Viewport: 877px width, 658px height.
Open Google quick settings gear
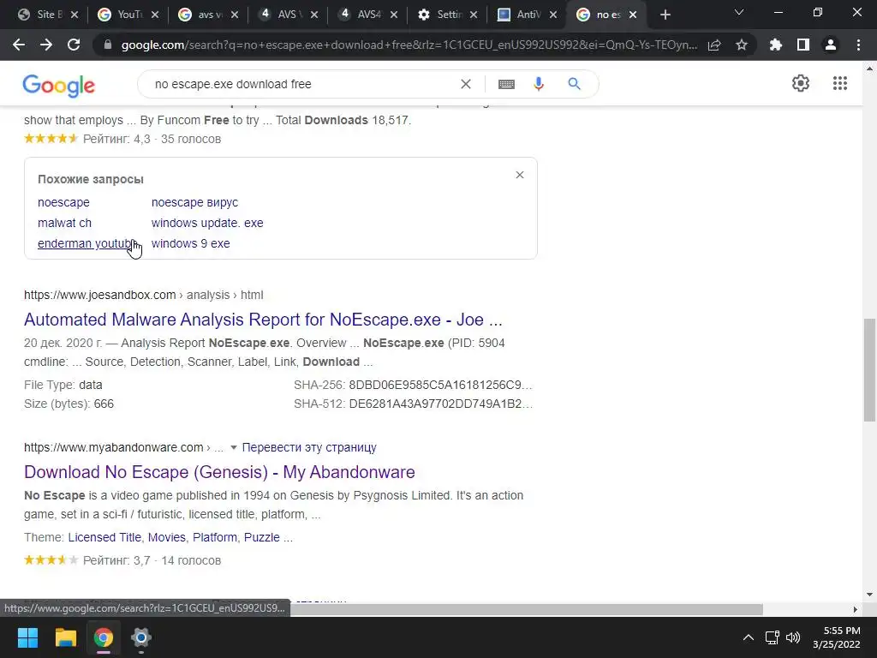point(801,83)
